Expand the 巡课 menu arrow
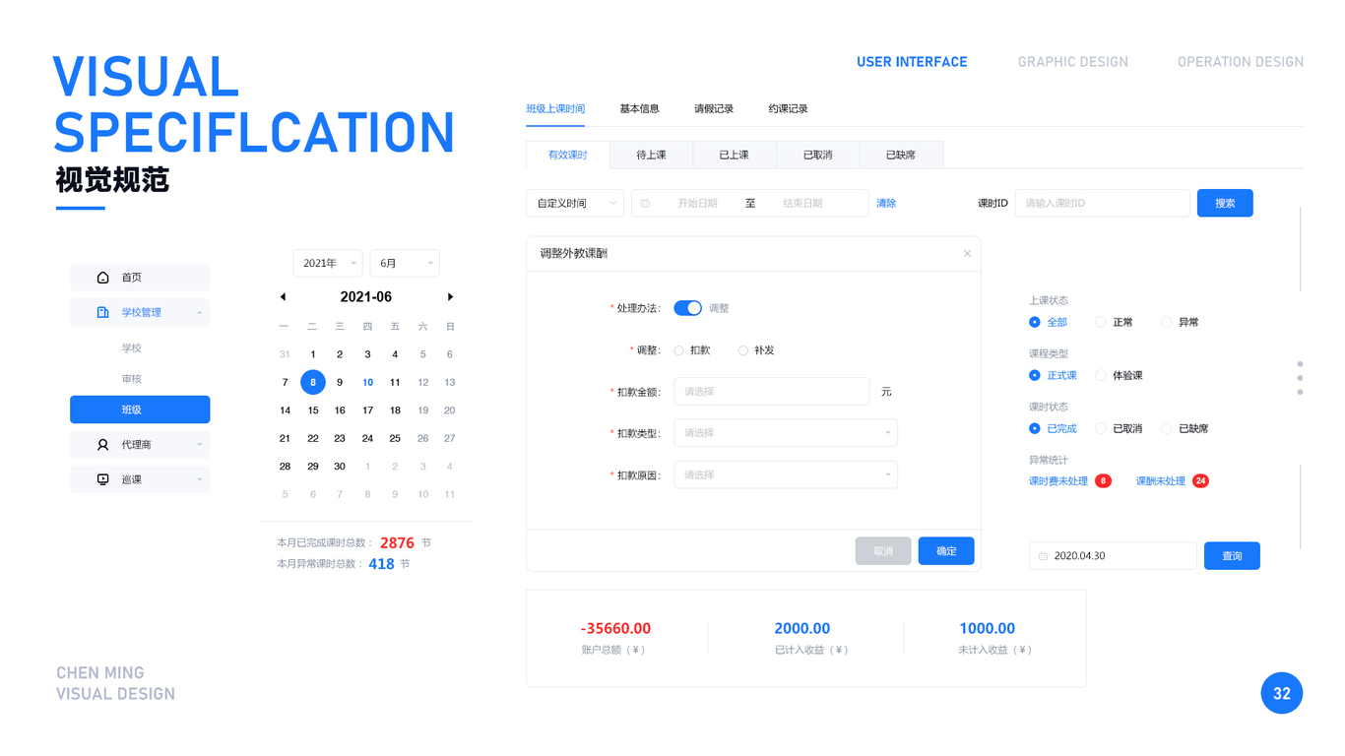Screen dimensions: 1345x756 [x=199, y=479]
